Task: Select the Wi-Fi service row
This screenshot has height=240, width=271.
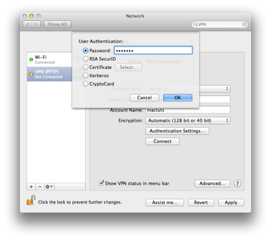Action: tap(49, 60)
